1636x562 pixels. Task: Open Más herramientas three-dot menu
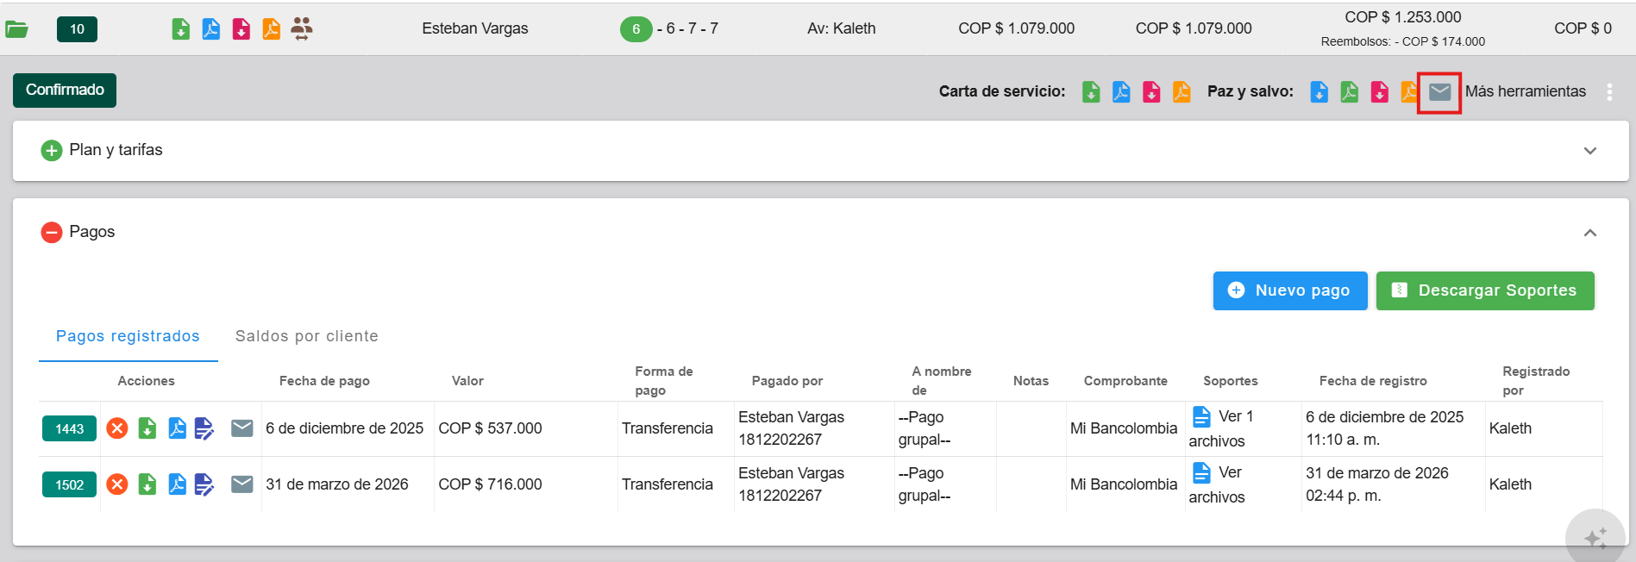point(1609,92)
